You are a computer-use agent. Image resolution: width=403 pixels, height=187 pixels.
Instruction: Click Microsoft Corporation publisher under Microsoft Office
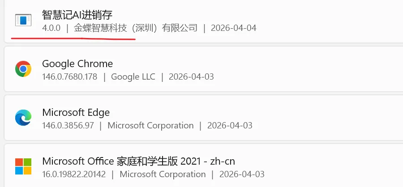point(163,174)
